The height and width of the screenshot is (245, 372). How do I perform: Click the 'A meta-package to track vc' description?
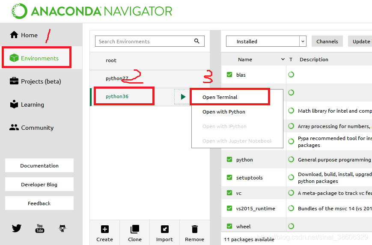[x=335, y=193]
